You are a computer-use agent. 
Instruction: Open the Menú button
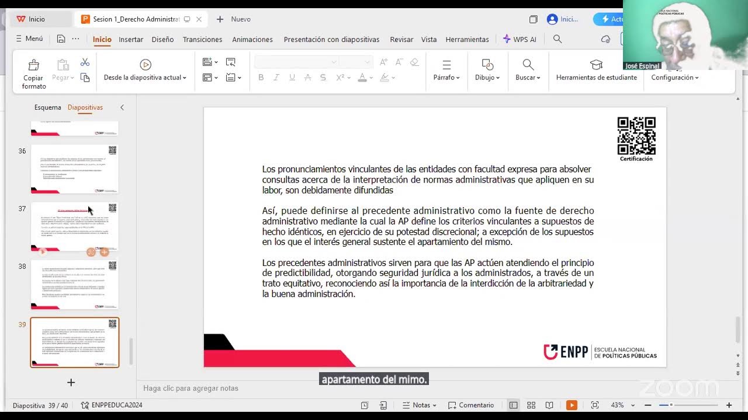(29, 38)
